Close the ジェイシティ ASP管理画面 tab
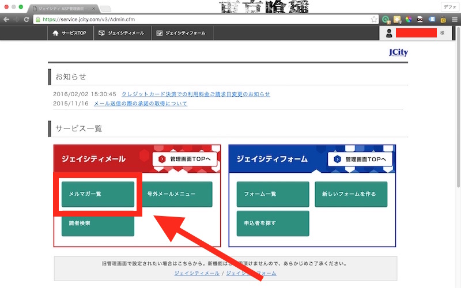461x288 pixels. pos(93,9)
